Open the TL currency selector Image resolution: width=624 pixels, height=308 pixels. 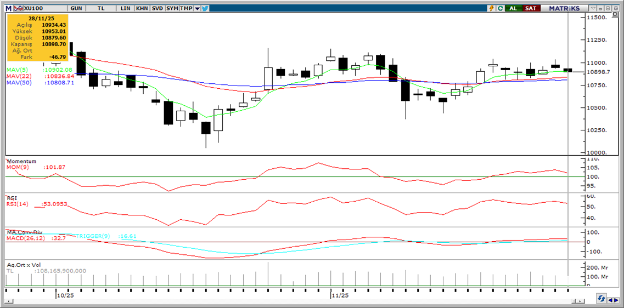point(100,8)
